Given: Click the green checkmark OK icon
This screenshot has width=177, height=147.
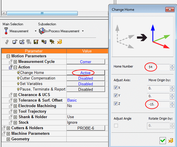Looking at the screenshot, I should pyautogui.click(x=163, y=141).
